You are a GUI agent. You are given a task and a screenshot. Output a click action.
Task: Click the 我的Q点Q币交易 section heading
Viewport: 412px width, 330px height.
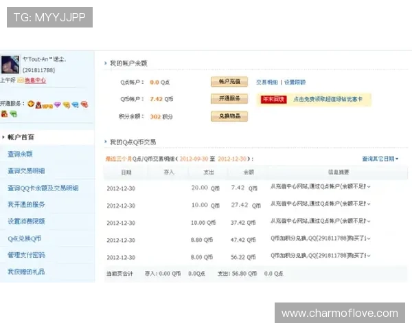pyautogui.click(x=133, y=142)
